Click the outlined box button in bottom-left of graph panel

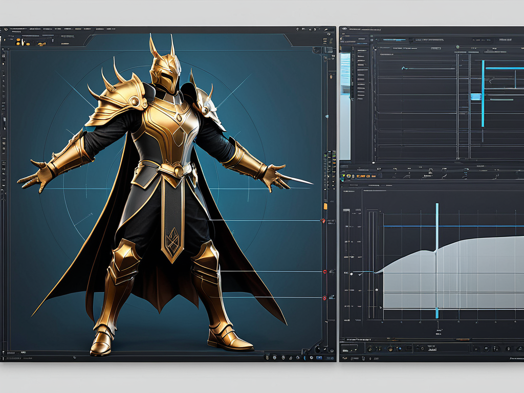(350, 348)
